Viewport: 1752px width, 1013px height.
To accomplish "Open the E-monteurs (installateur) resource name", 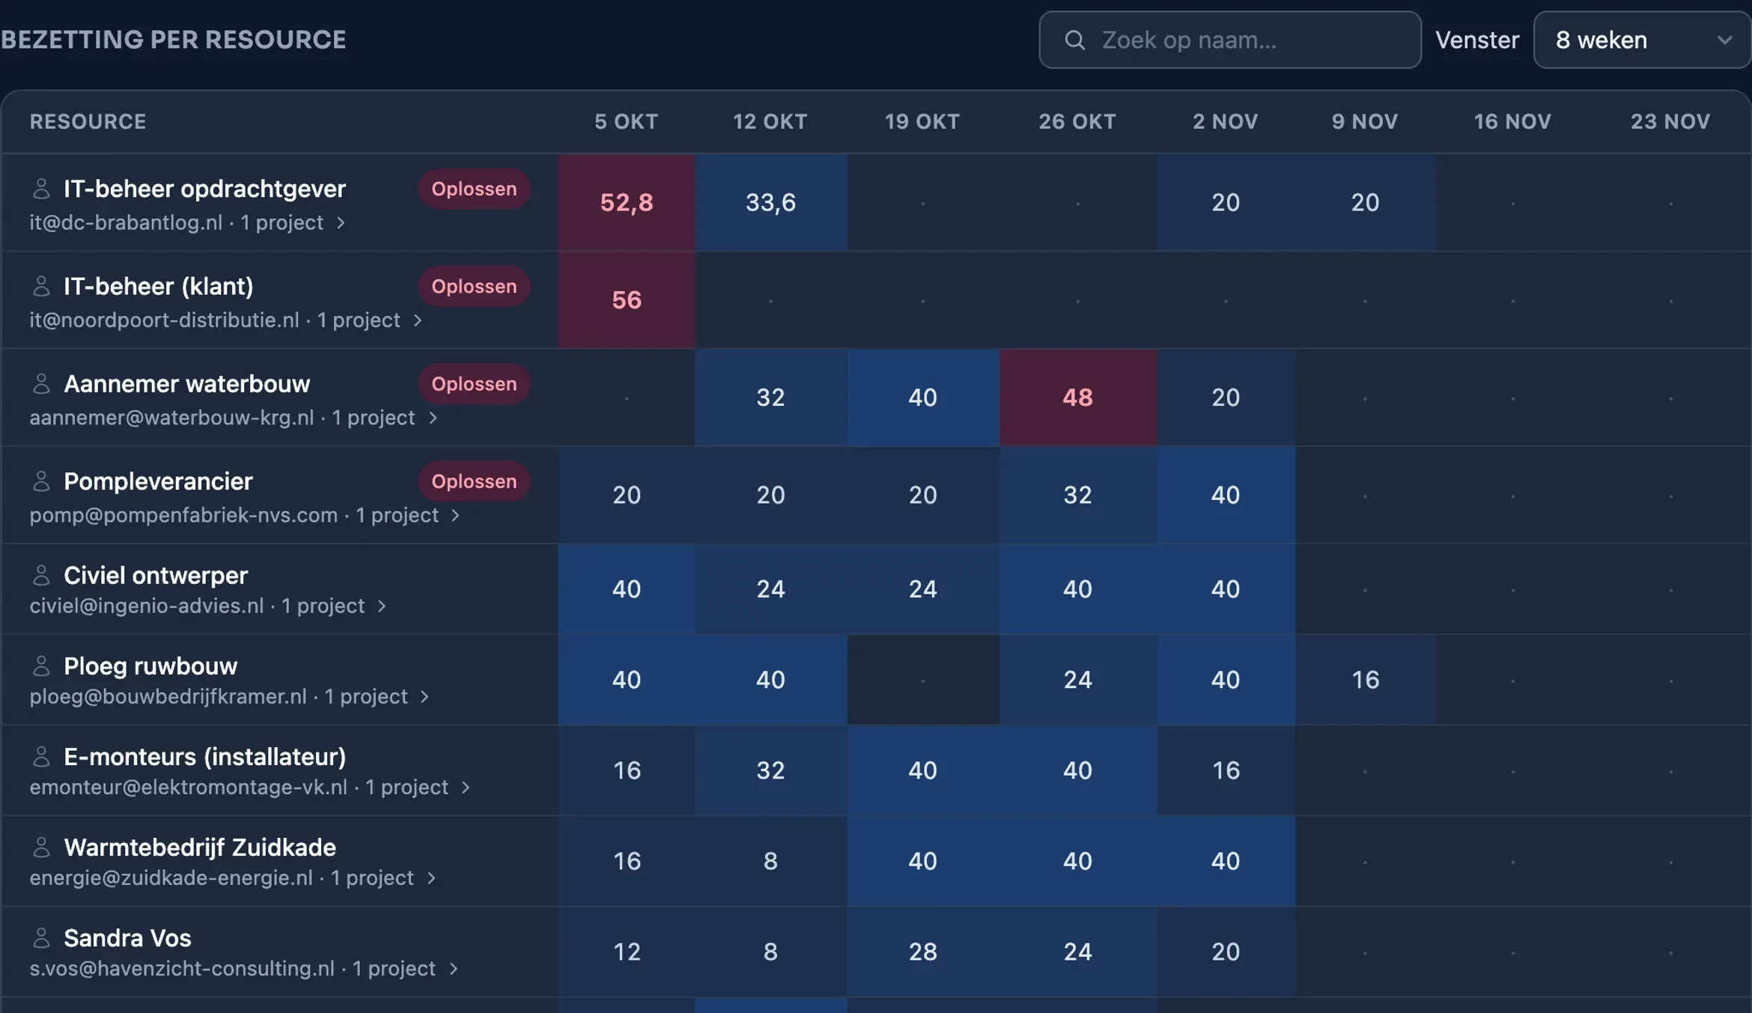I will coord(205,756).
